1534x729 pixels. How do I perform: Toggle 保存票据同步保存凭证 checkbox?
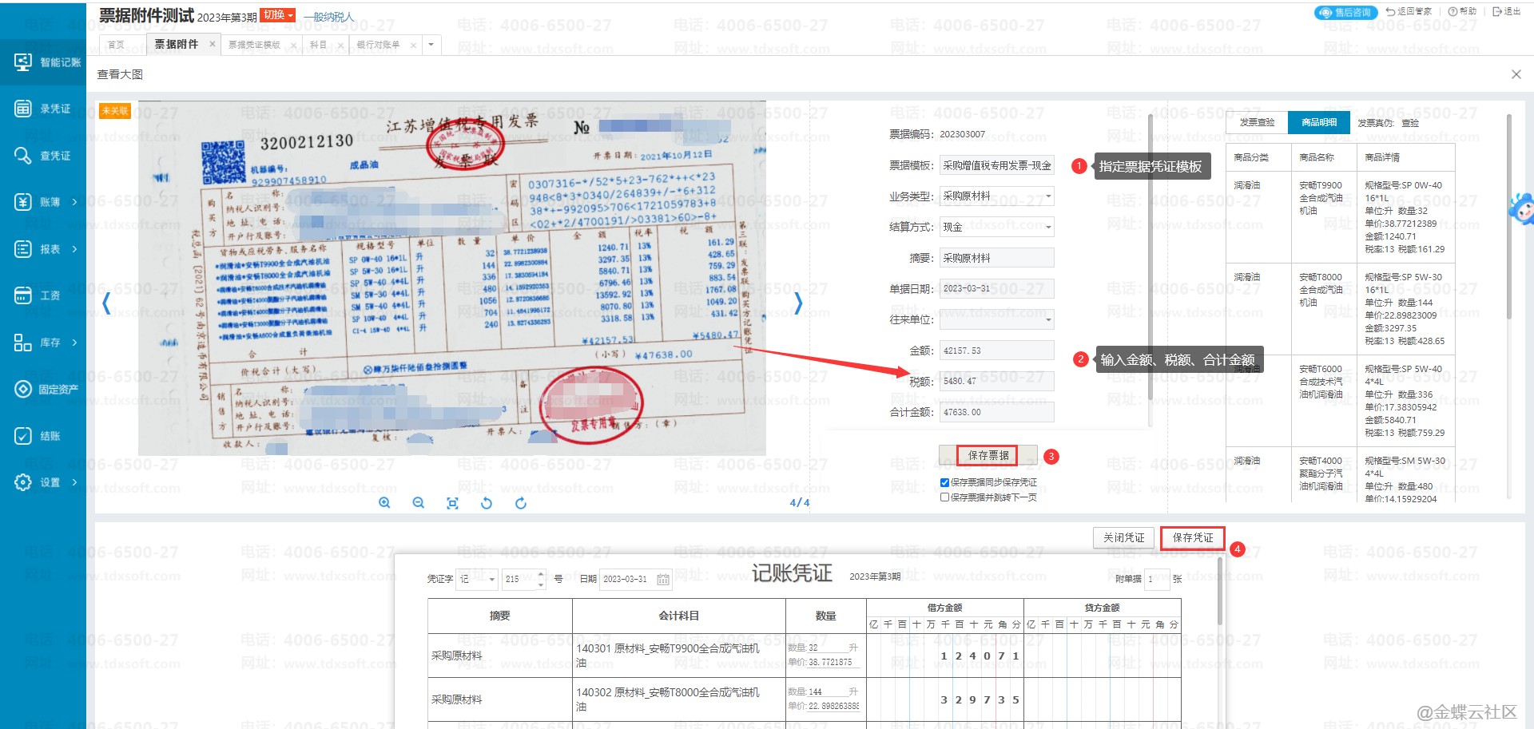point(944,482)
